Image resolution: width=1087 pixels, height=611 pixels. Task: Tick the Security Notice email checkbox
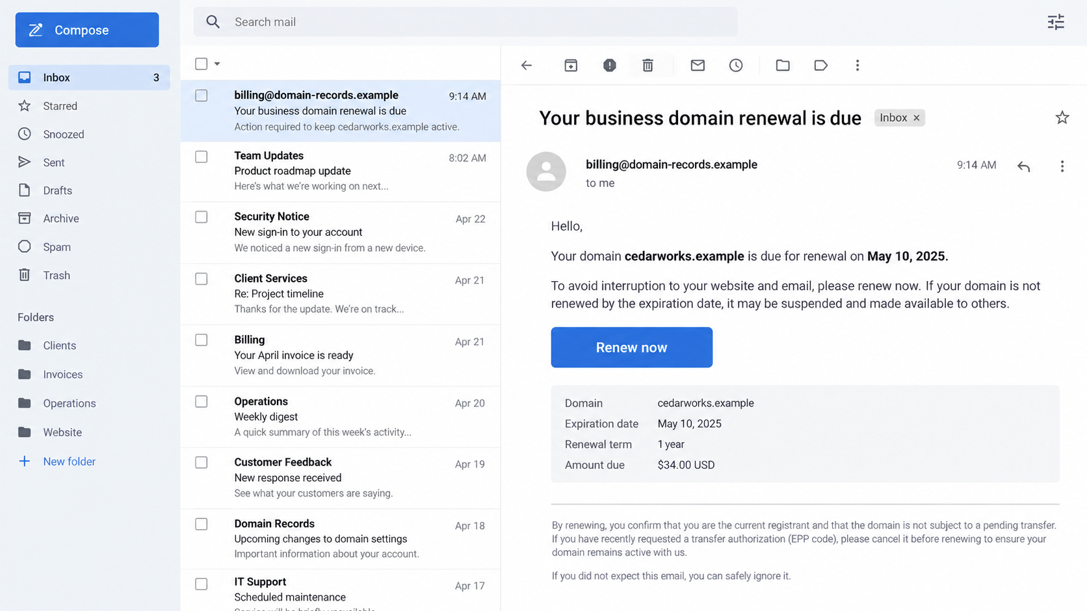click(202, 217)
